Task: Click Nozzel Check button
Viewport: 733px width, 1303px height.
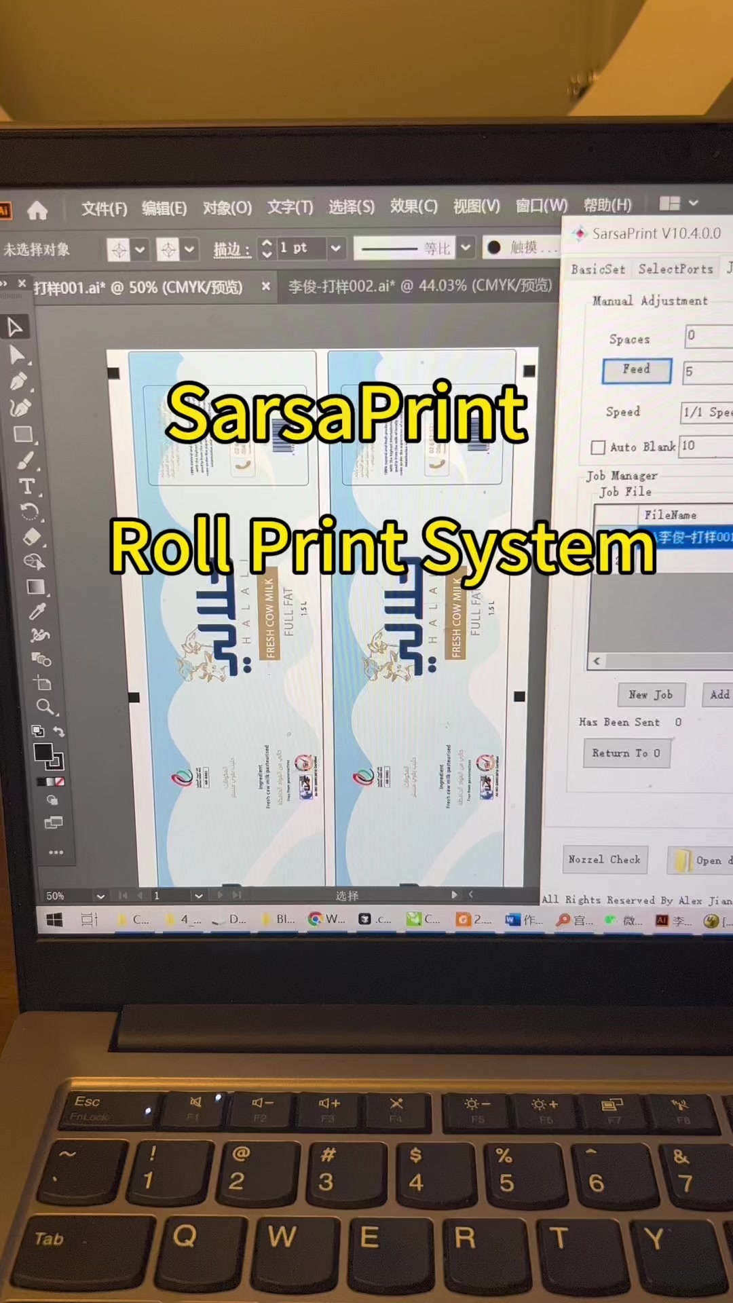Action: point(605,860)
